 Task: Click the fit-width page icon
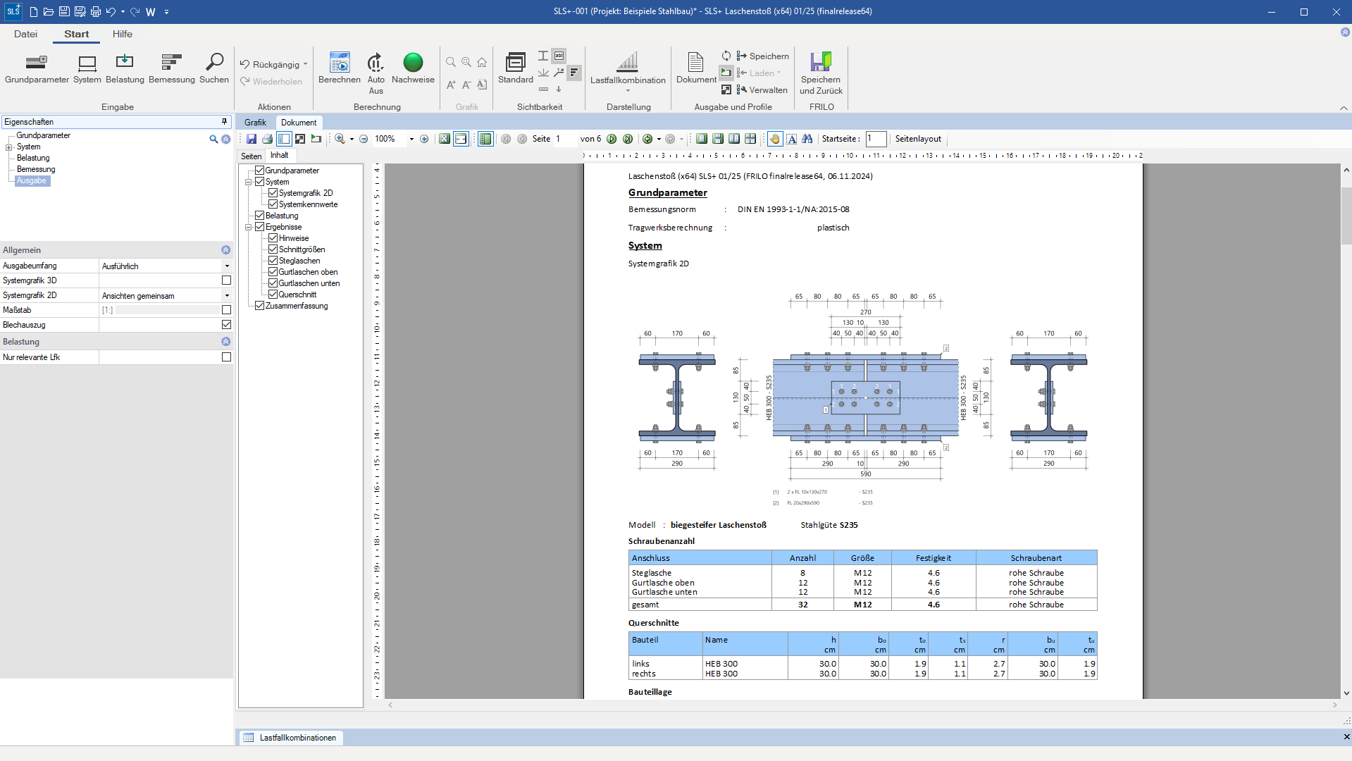(x=461, y=139)
